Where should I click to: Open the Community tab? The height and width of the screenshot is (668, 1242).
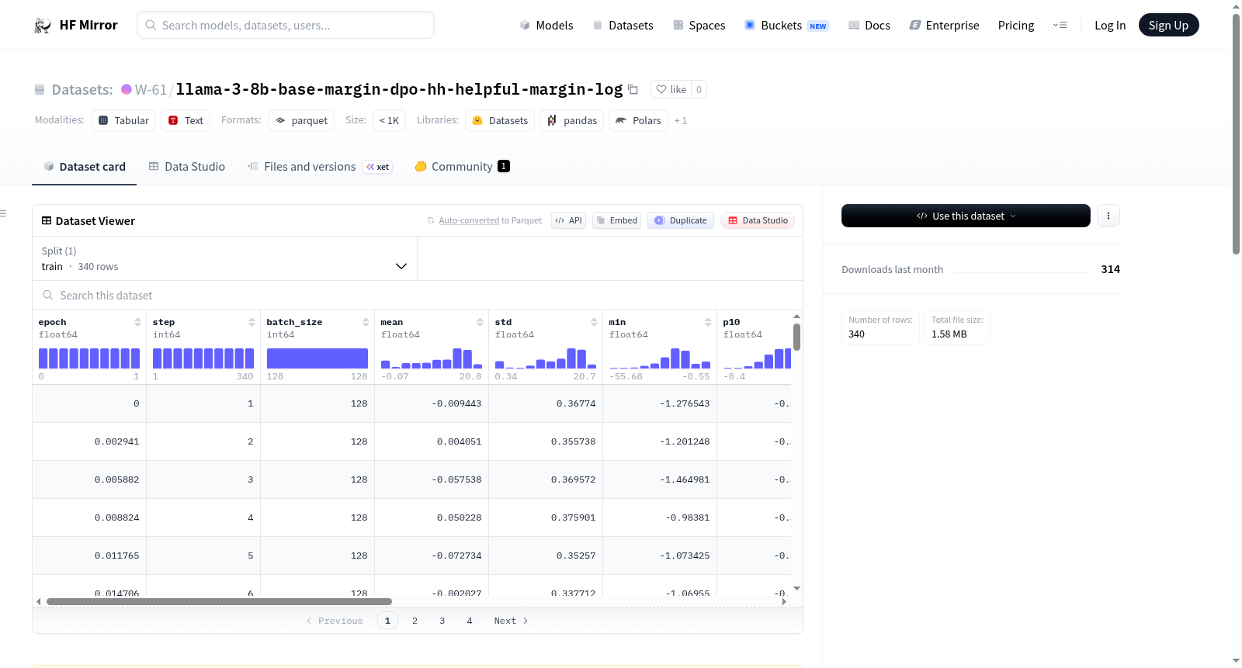(463, 167)
